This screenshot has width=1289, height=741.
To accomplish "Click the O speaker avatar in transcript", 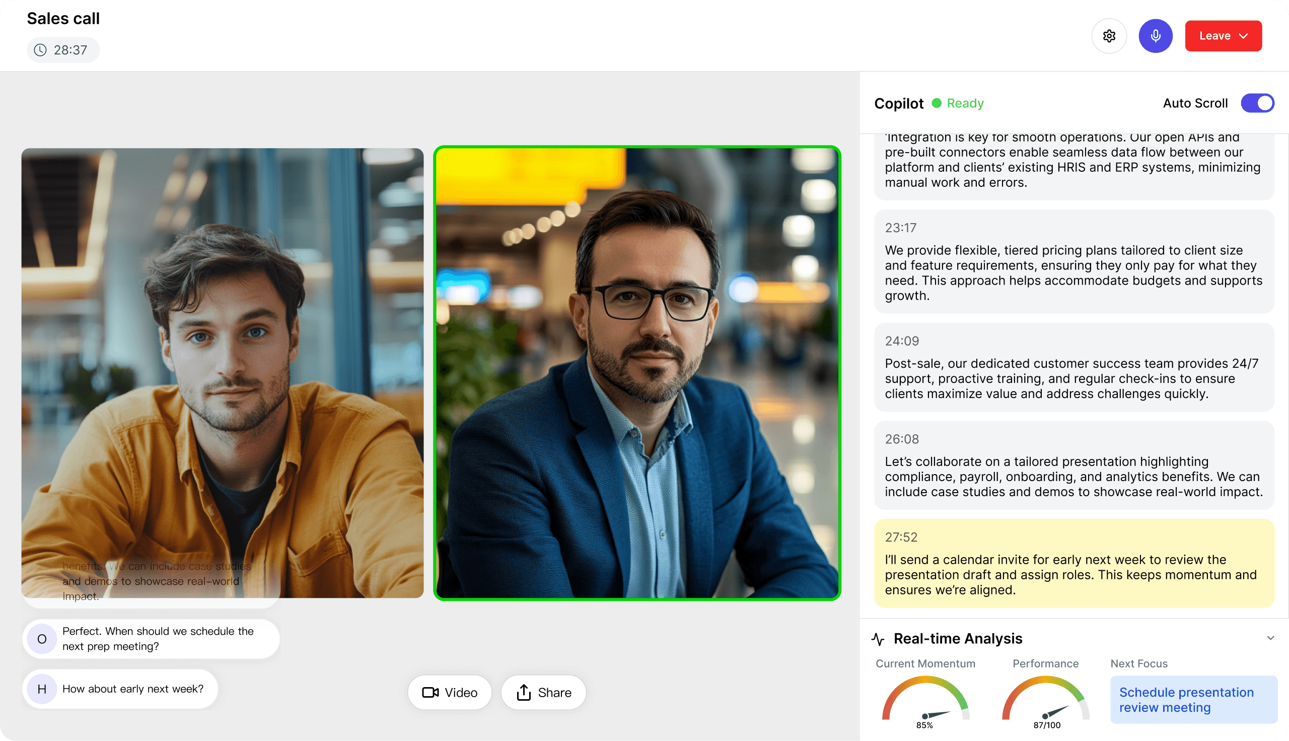I will click(42, 639).
